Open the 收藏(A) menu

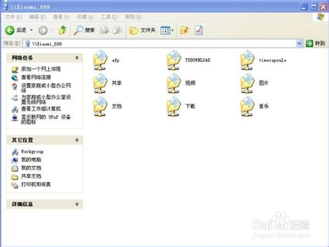(85, 17)
